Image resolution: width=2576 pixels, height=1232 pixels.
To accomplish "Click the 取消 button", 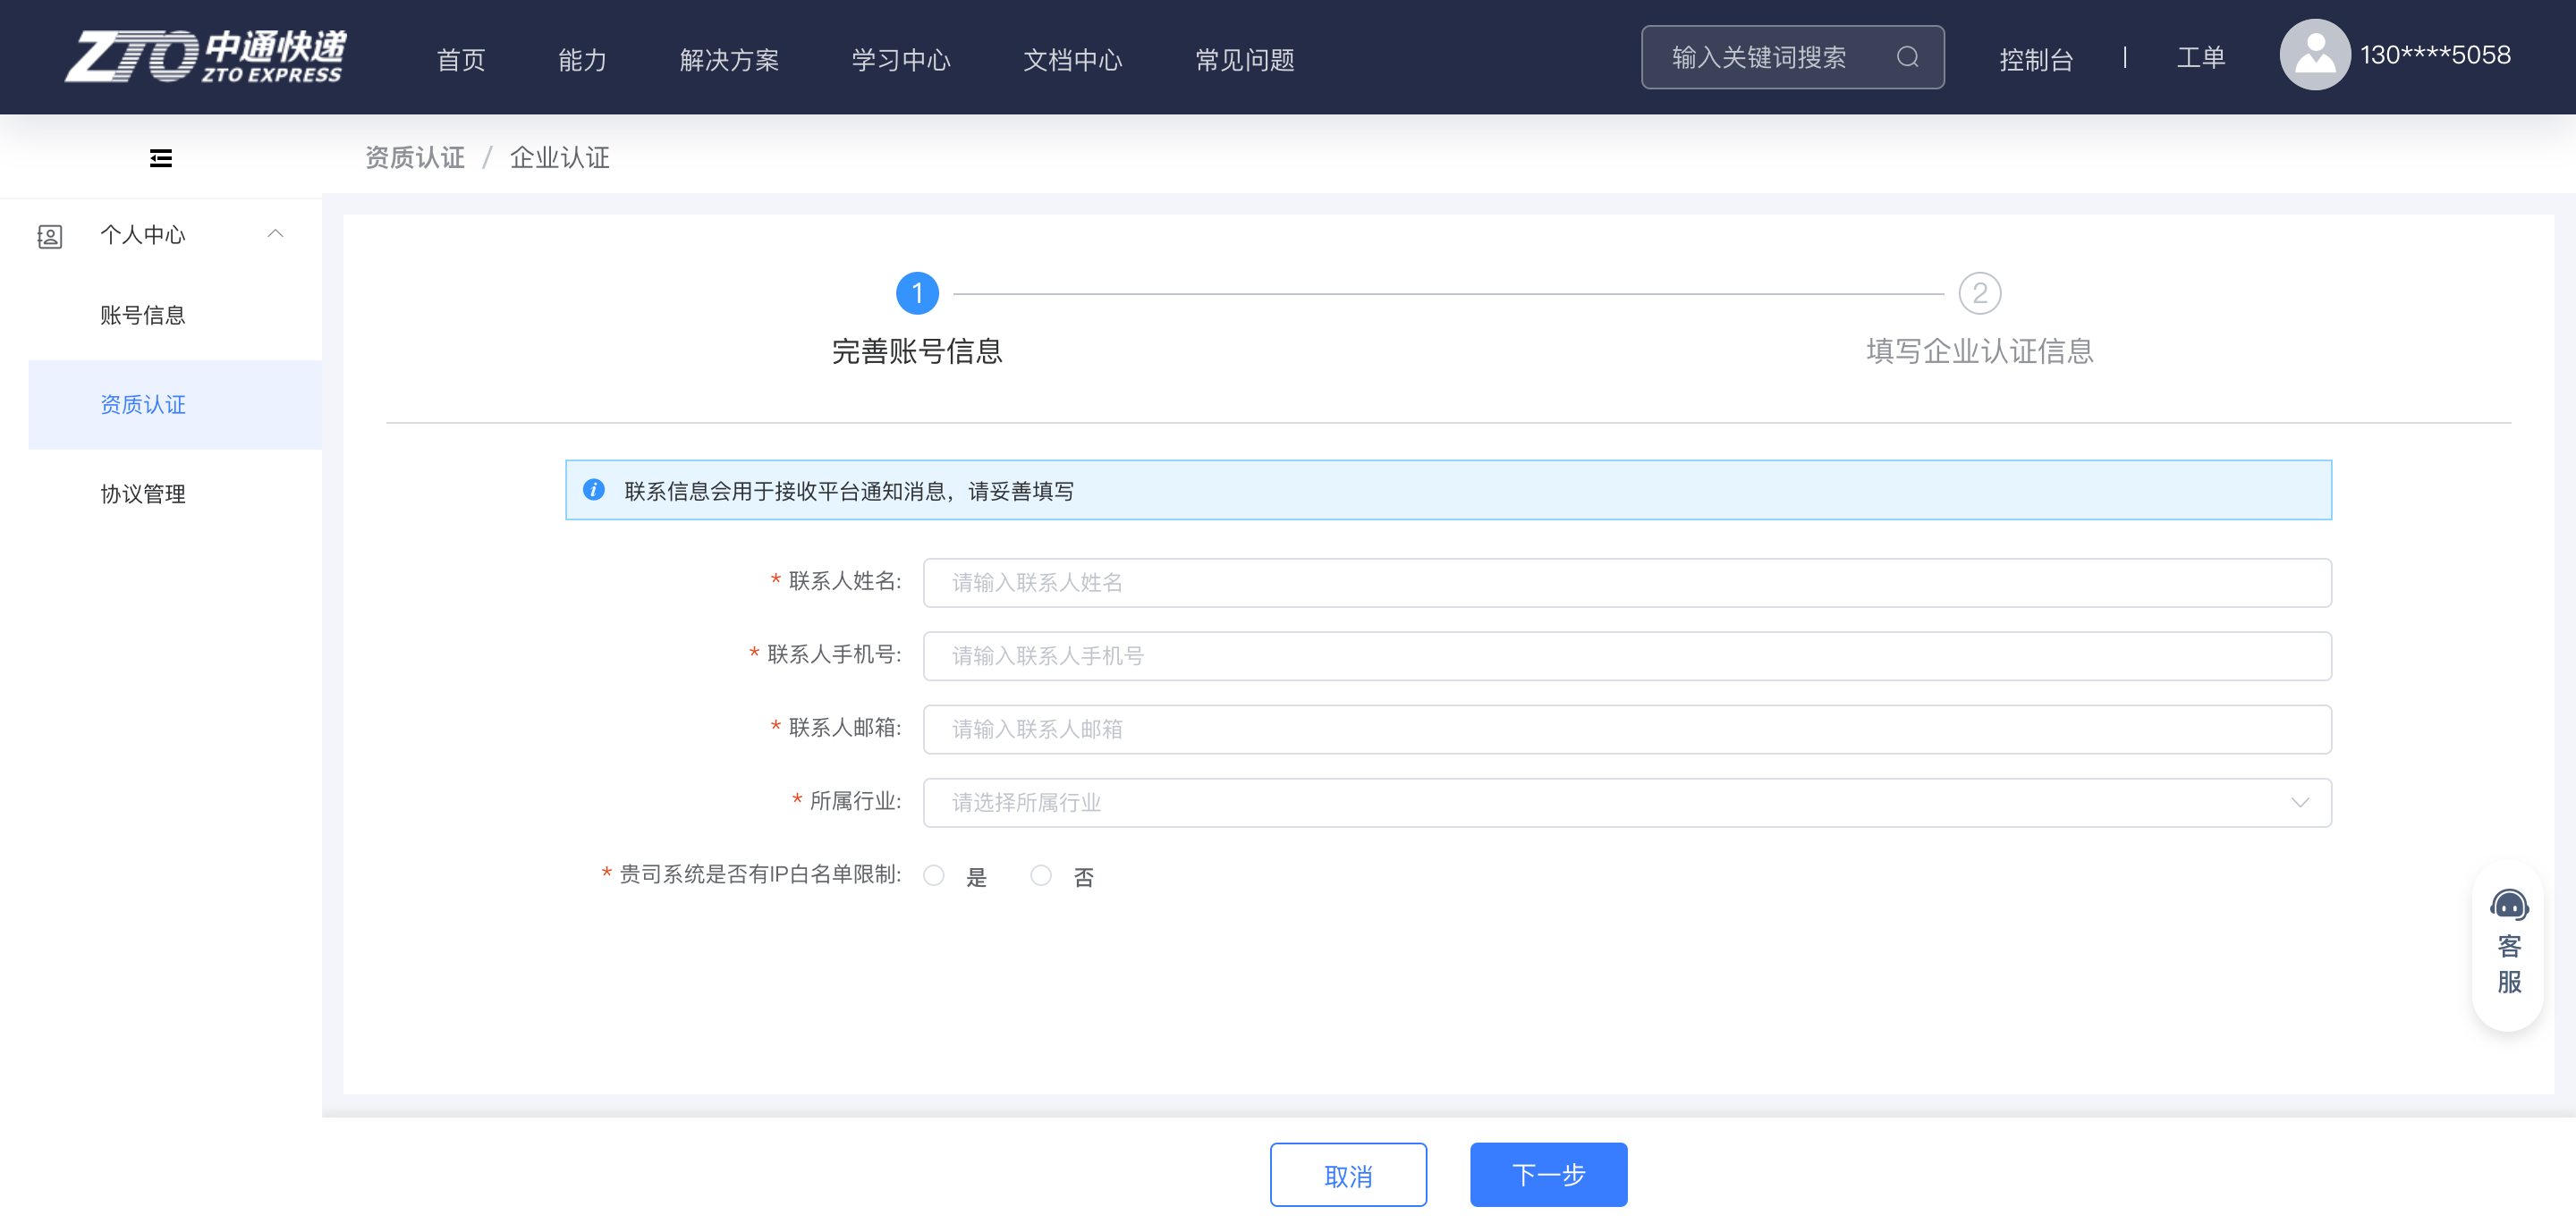I will pyautogui.click(x=1347, y=1175).
